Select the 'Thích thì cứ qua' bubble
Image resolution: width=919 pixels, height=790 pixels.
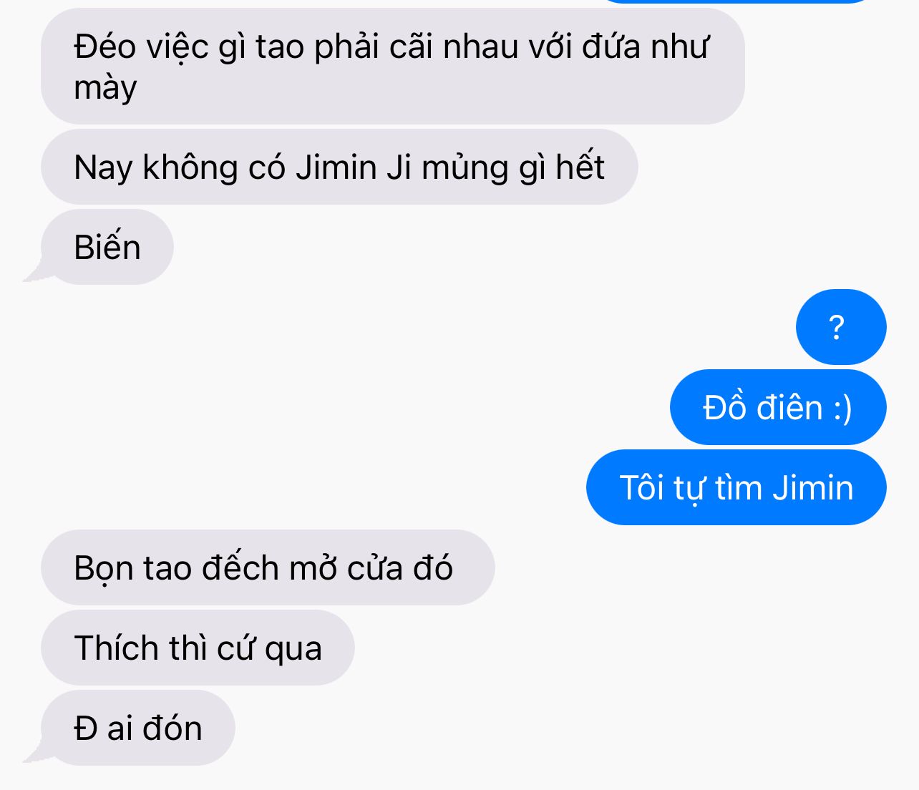click(x=198, y=648)
